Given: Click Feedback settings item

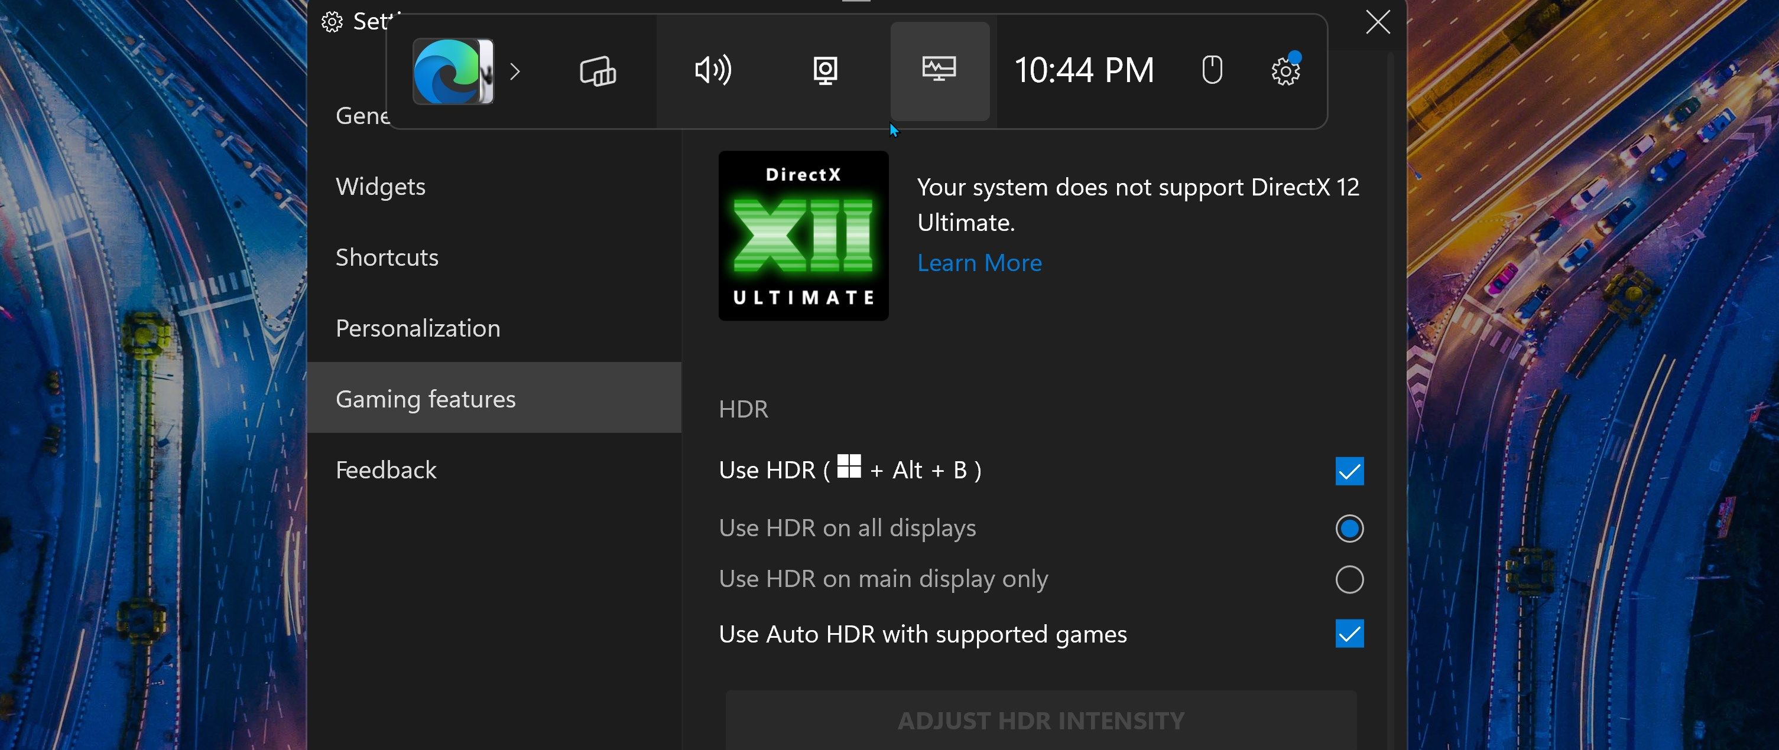Looking at the screenshot, I should point(386,469).
